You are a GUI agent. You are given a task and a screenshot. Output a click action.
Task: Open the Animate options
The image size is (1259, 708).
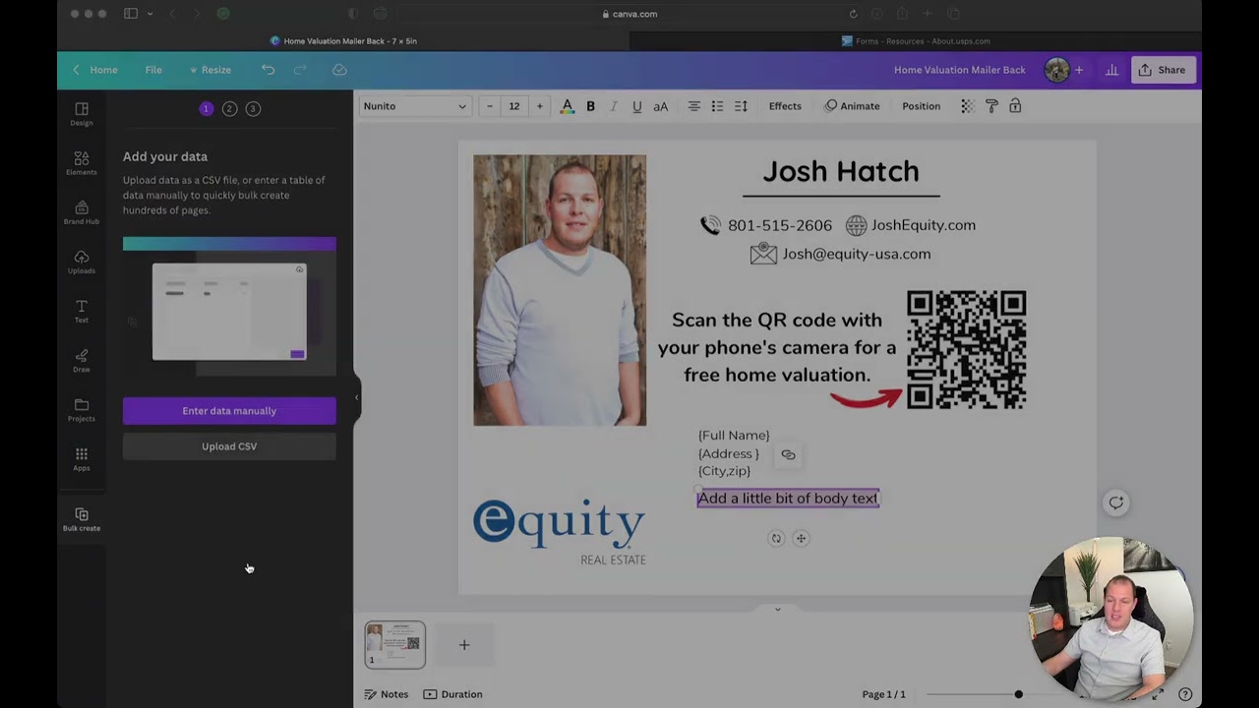click(x=852, y=106)
